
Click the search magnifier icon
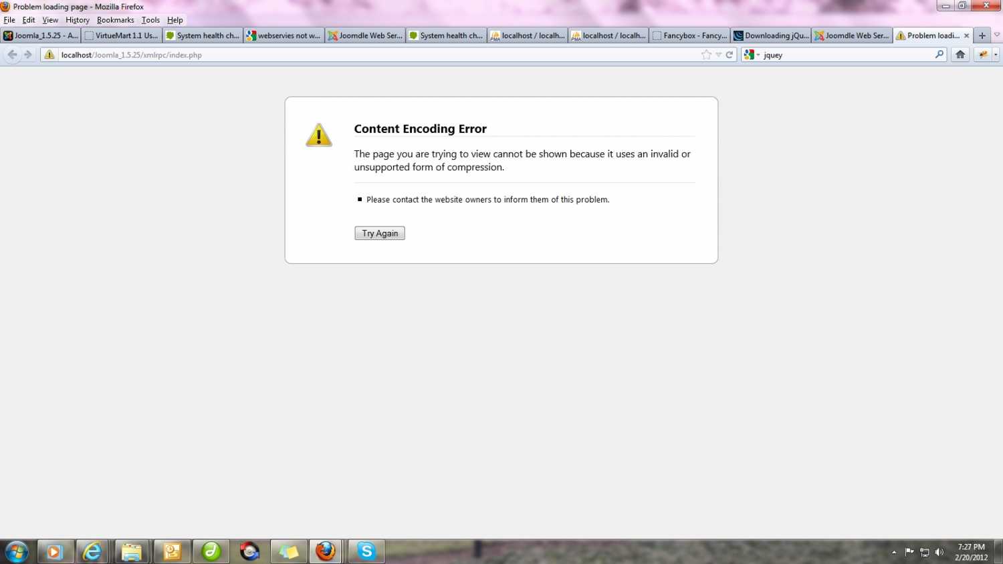(x=939, y=55)
